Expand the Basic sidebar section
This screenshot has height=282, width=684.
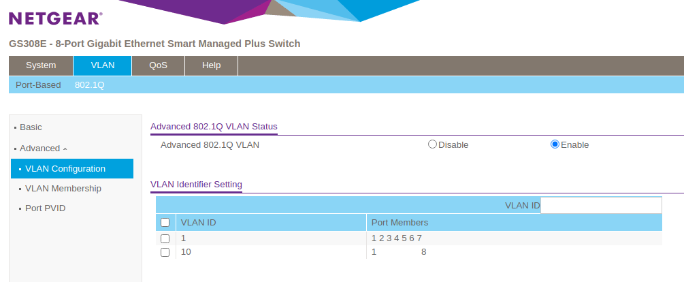(x=31, y=127)
